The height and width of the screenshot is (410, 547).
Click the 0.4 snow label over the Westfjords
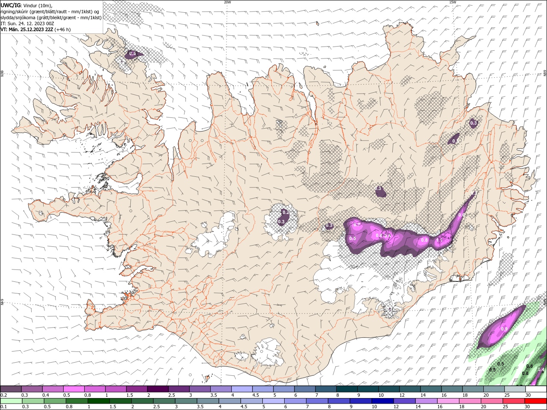click(132, 54)
